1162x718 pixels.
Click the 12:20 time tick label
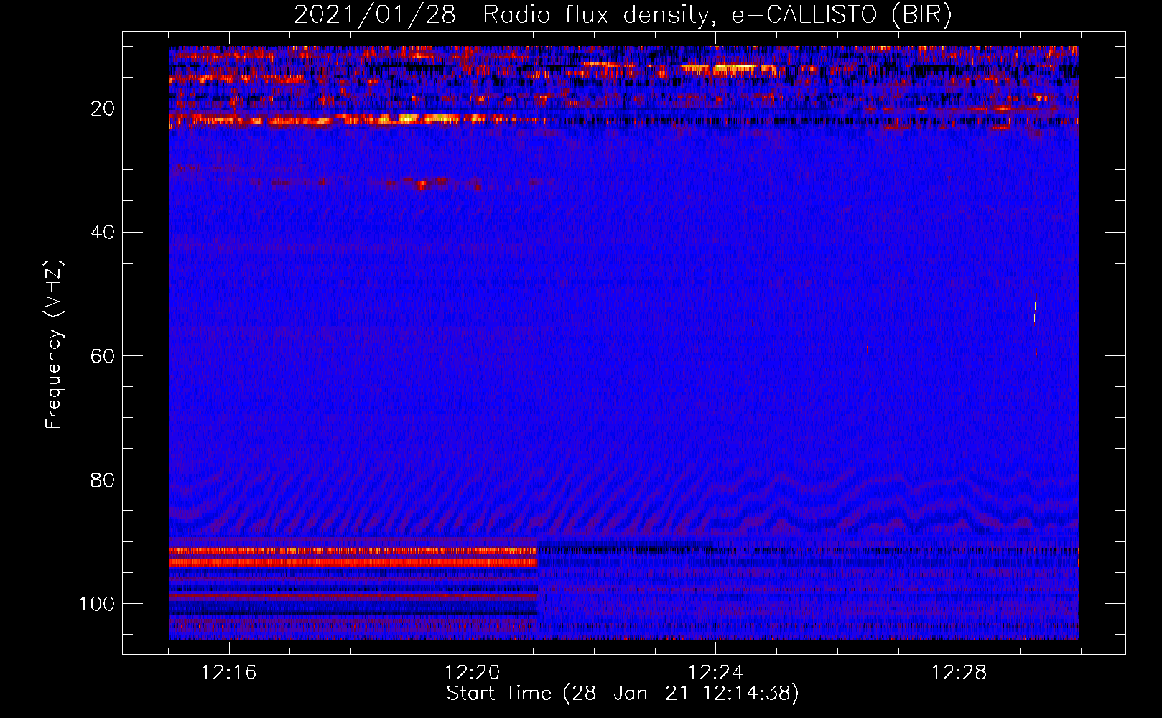[x=473, y=673]
